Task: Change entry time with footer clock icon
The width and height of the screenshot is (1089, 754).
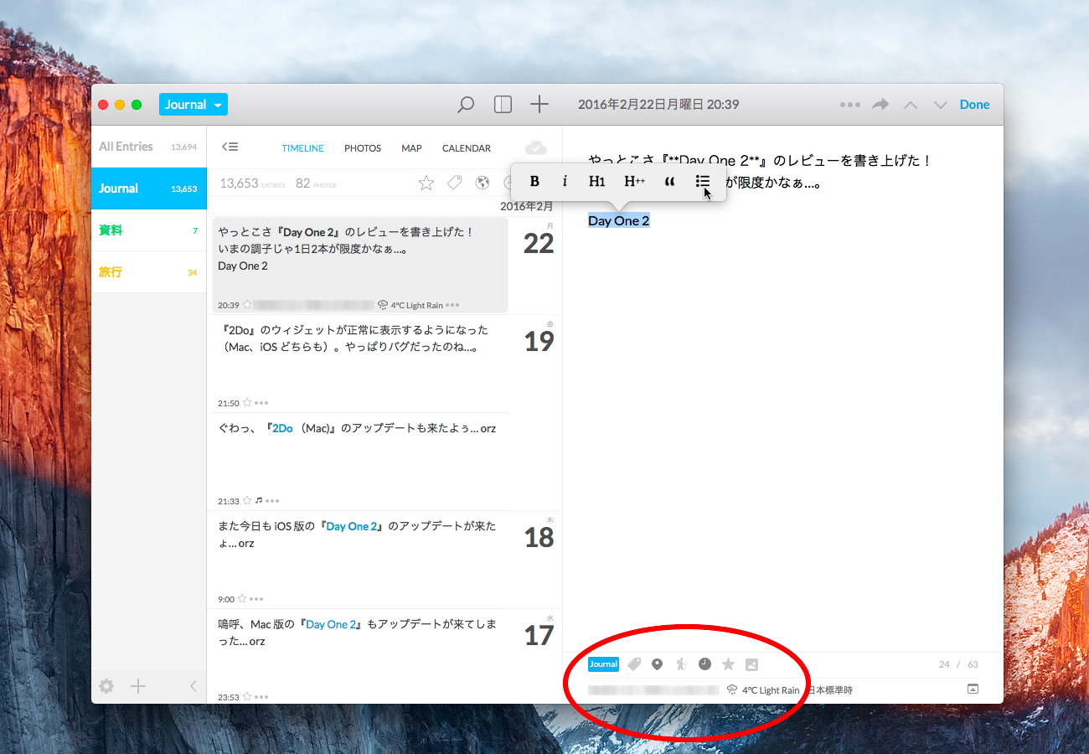Action: click(705, 664)
